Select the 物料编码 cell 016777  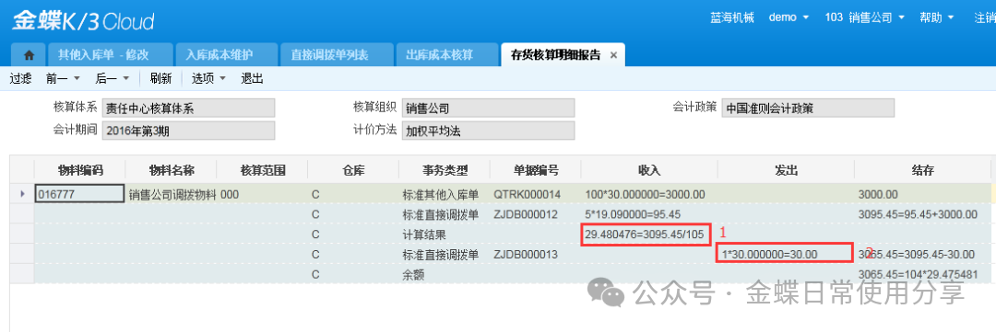pyautogui.click(x=79, y=194)
